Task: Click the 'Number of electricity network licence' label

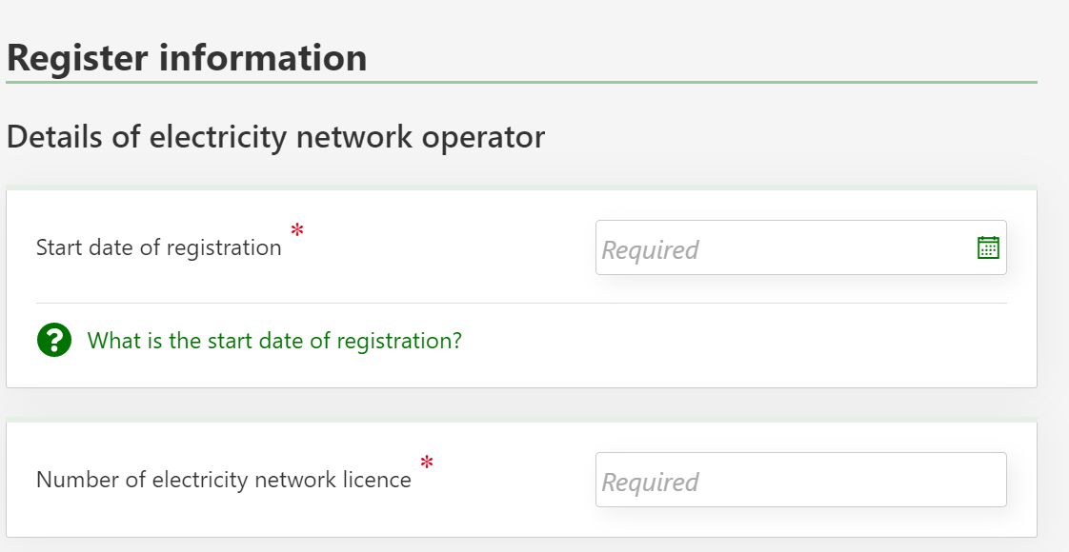Action: (x=223, y=480)
